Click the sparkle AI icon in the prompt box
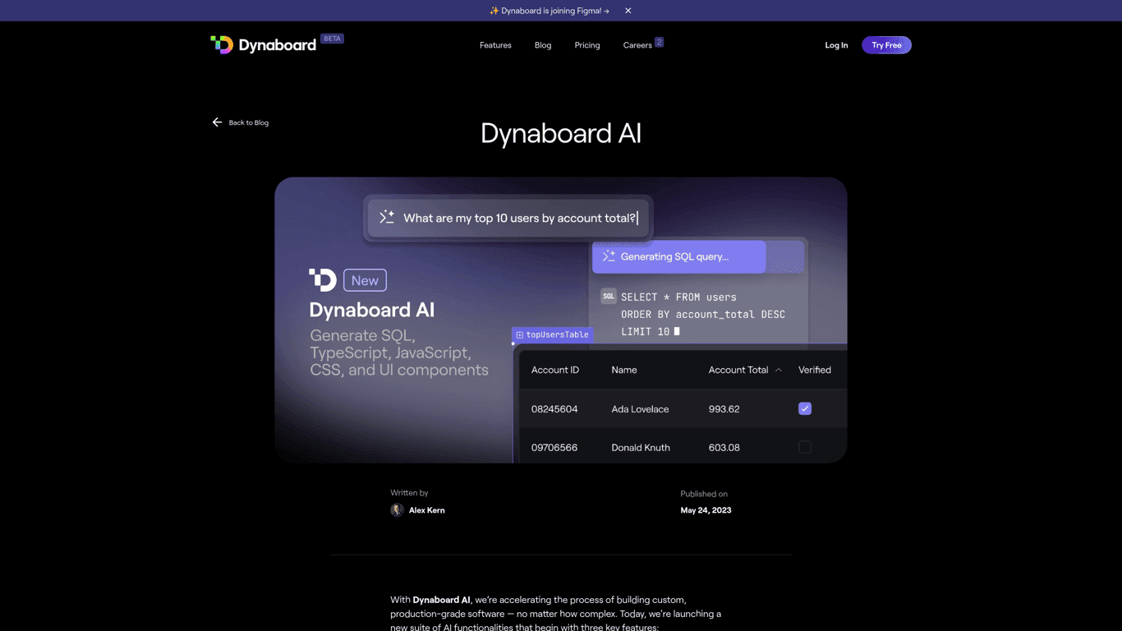This screenshot has width=1122, height=631. point(386,217)
